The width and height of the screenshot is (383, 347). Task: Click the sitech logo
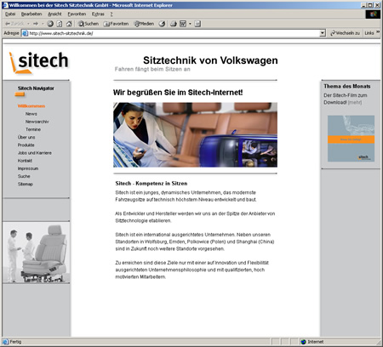pyautogui.click(x=38, y=62)
